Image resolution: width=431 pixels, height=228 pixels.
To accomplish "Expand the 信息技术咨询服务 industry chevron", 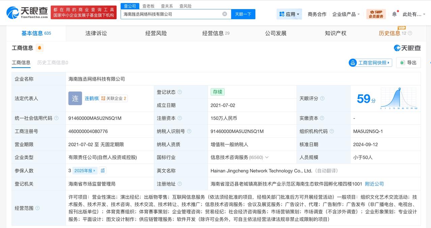I will (x=267, y=157).
